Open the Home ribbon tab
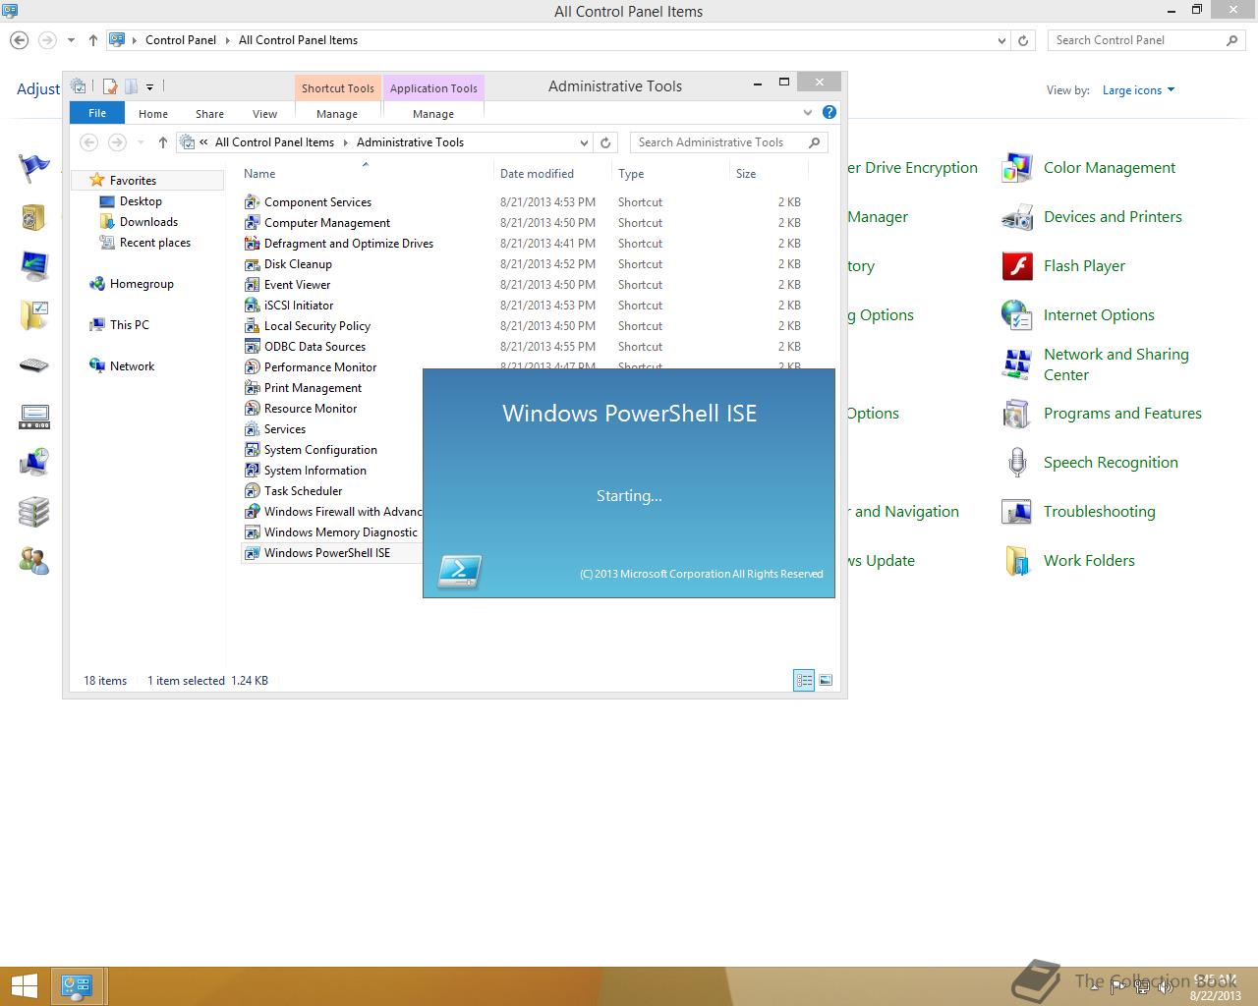This screenshot has width=1258, height=1006. (x=153, y=114)
